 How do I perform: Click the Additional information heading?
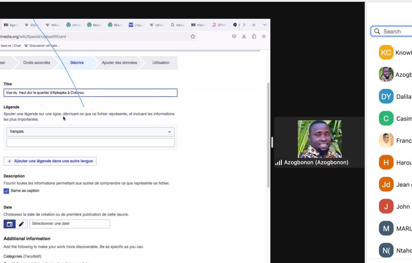27,239
